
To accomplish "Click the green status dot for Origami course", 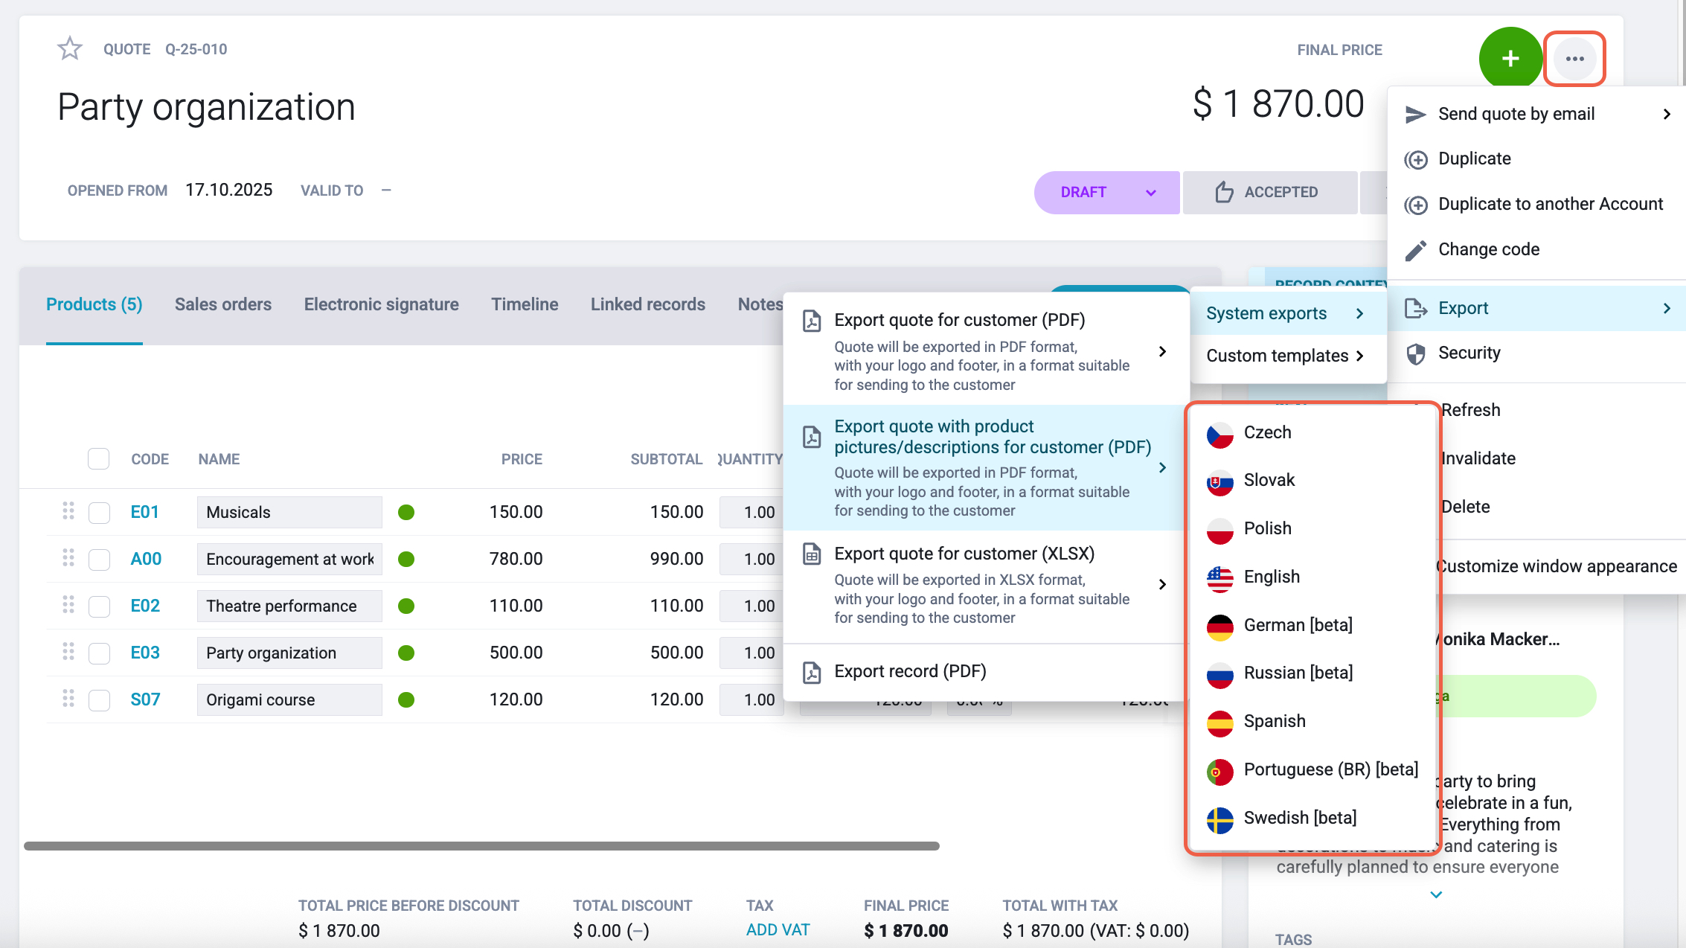I will (406, 699).
